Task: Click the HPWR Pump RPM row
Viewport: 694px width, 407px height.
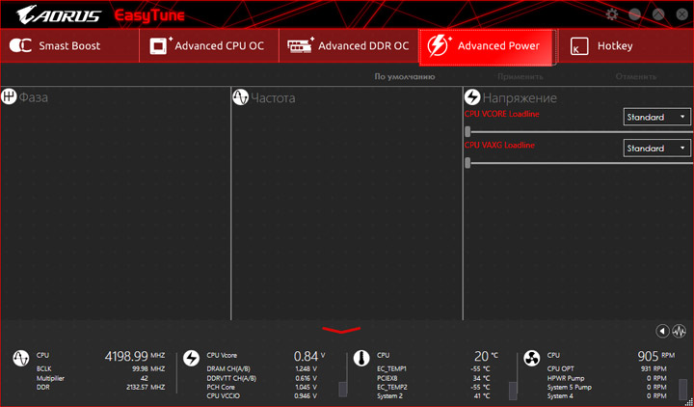Action: pos(606,378)
